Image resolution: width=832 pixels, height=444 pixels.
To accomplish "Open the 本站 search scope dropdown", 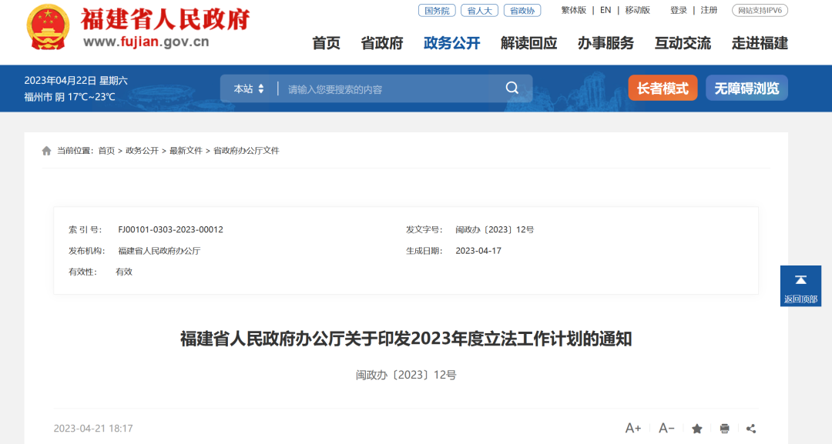I will pos(248,88).
